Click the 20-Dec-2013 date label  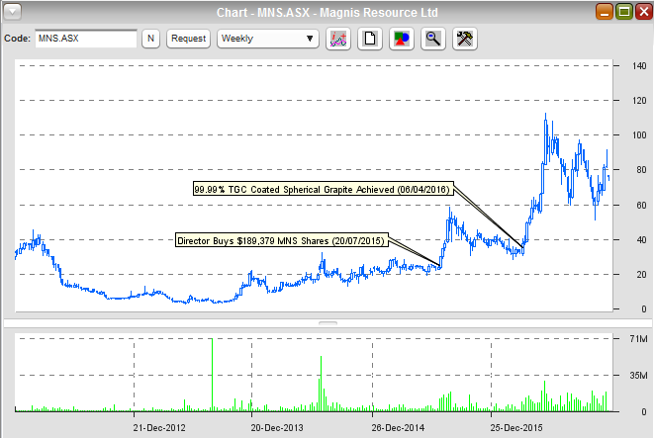point(277,427)
